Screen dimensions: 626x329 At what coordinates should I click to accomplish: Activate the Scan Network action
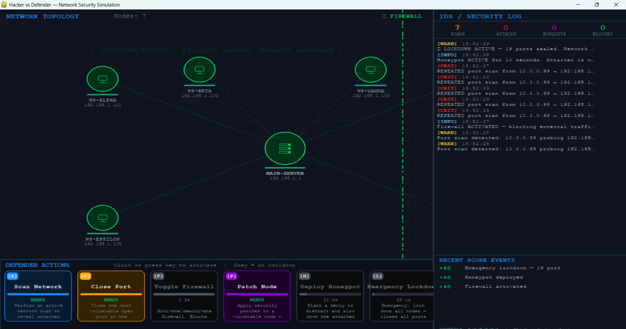tap(38, 296)
